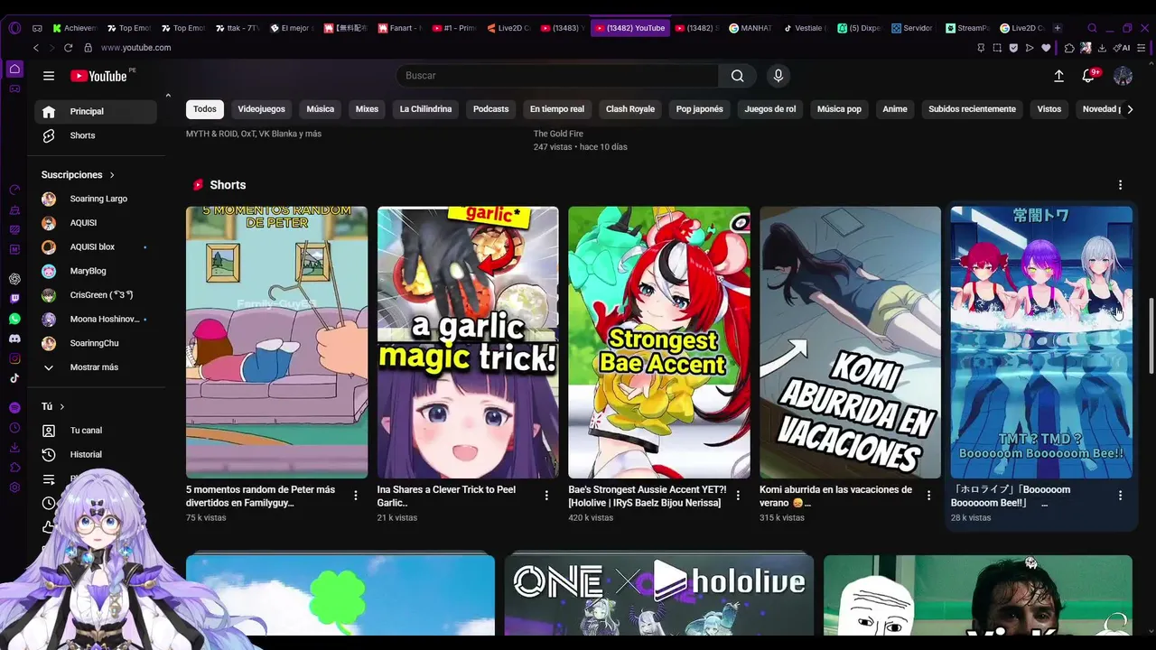Switch to the Fanart browser tab
This screenshot has height=650, width=1156.
coord(400,28)
